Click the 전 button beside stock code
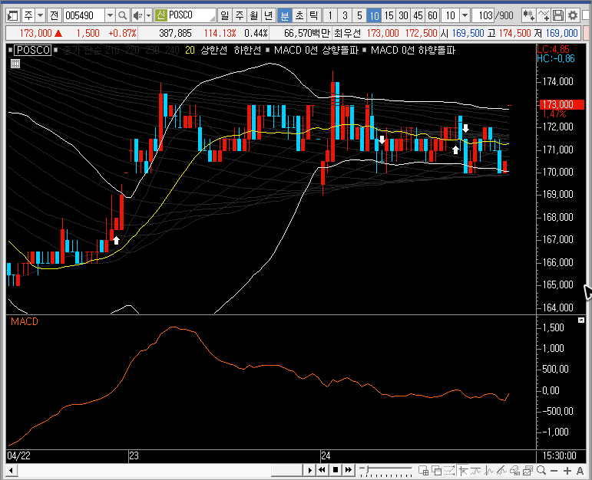592x480 pixels. click(54, 15)
